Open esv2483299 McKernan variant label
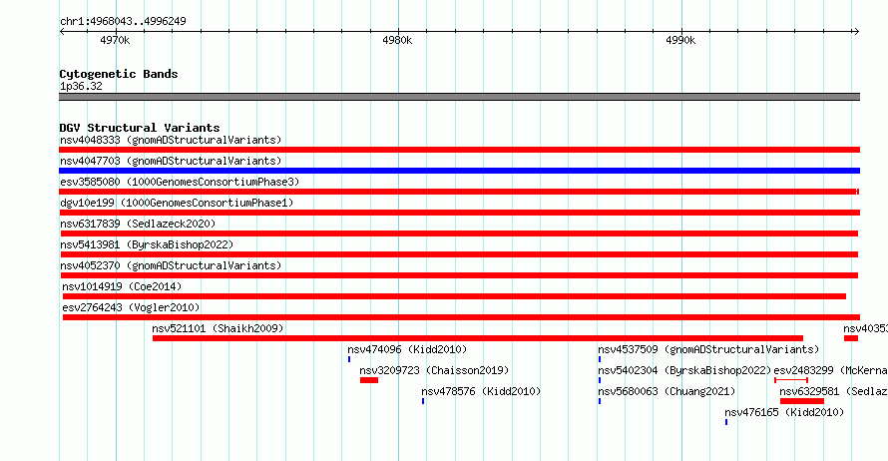This screenshot has height=461, width=888. pyautogui.click(x=831, y=370)
